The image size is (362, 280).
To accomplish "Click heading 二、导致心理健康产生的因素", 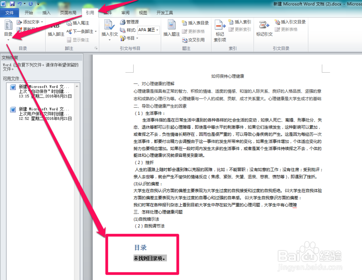I will (x=160, y=106).
